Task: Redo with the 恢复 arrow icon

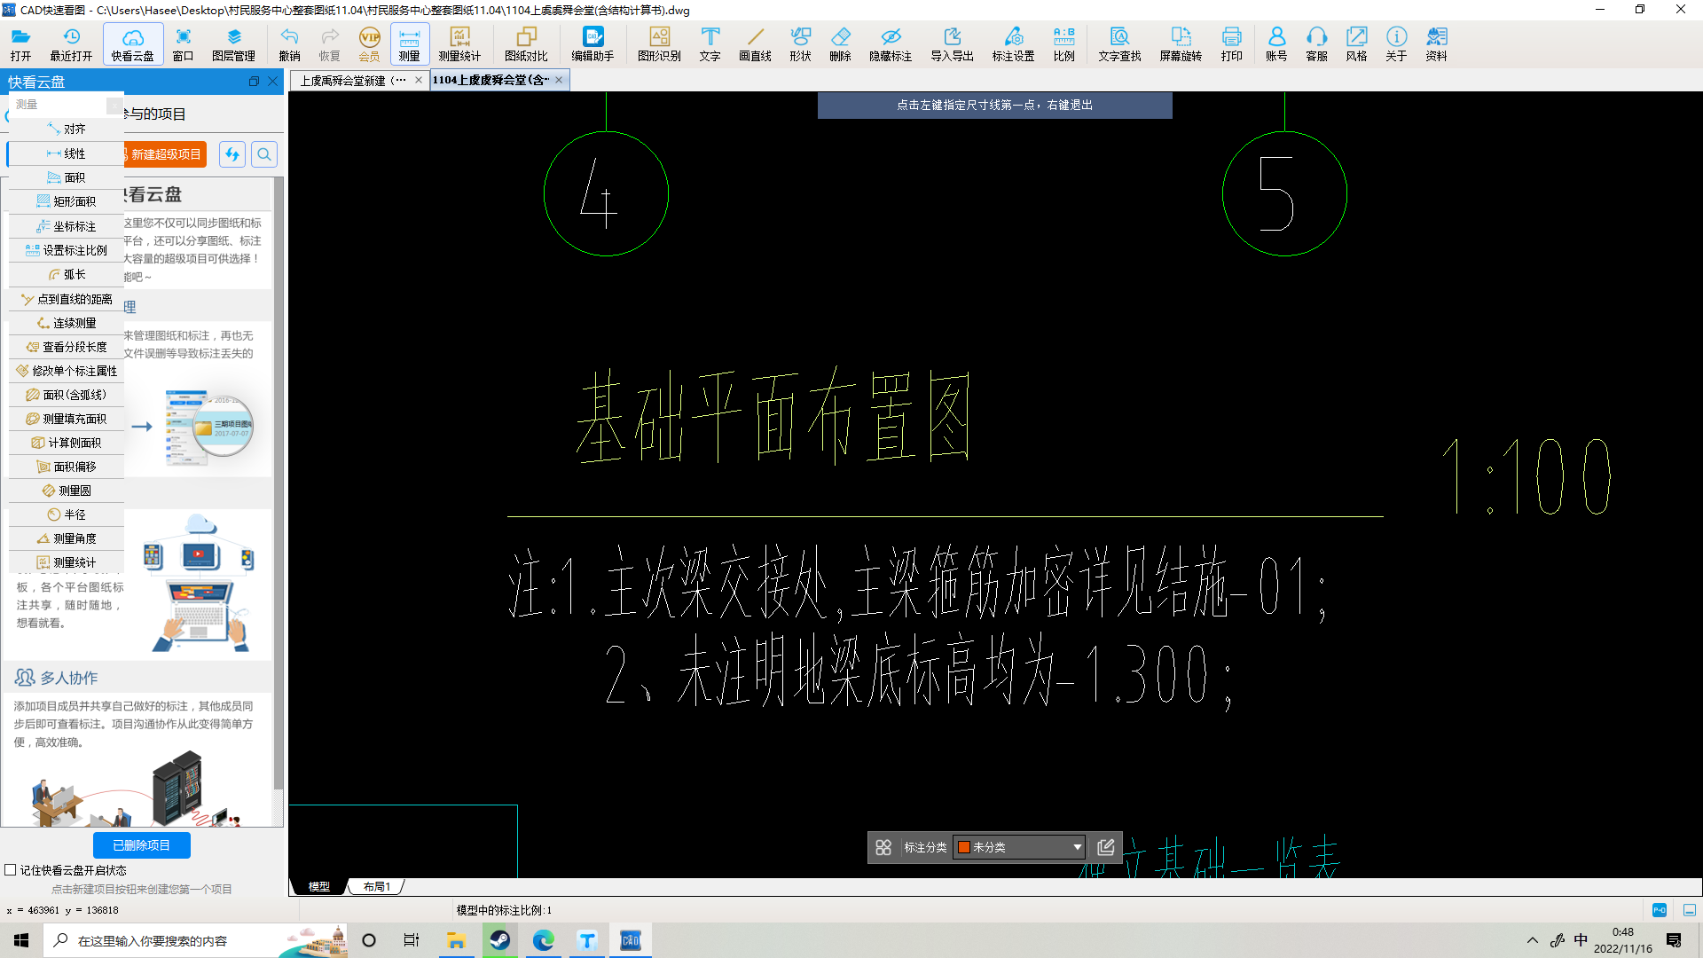Action: tap(329, 43)
